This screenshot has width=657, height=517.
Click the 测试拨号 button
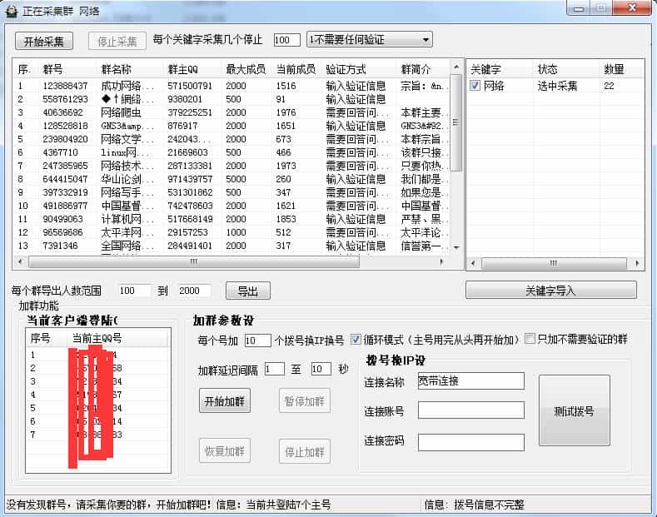point(574,411)
